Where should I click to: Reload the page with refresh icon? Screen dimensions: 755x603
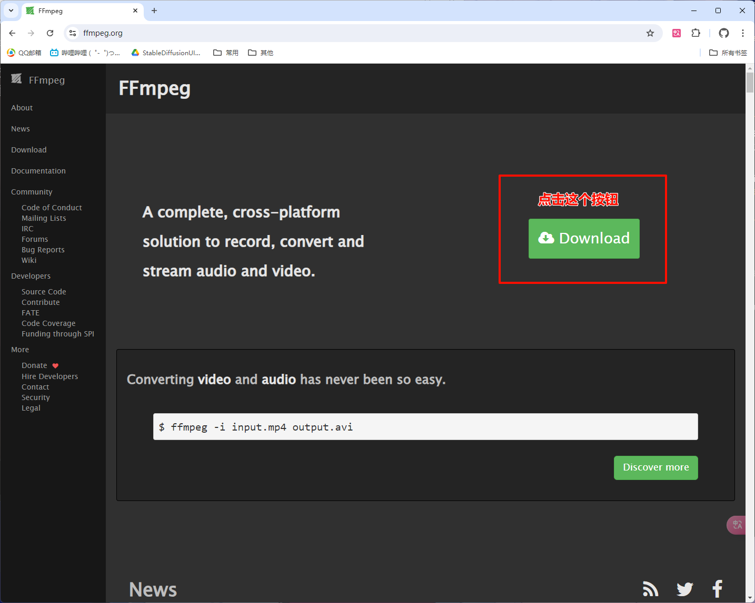pyautogui.click(x=50, y=33)
